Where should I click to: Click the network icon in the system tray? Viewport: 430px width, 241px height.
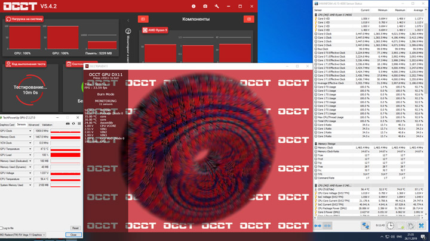point(387,237)
